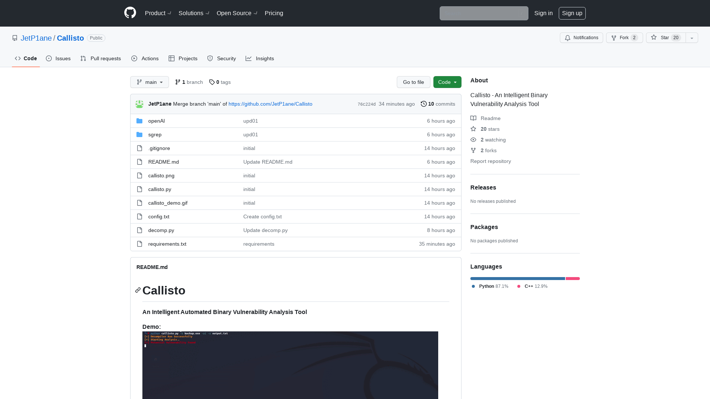This screenshot has height=399, width=710.
Task: Open the Actions tab
Action: coord(145,58)
